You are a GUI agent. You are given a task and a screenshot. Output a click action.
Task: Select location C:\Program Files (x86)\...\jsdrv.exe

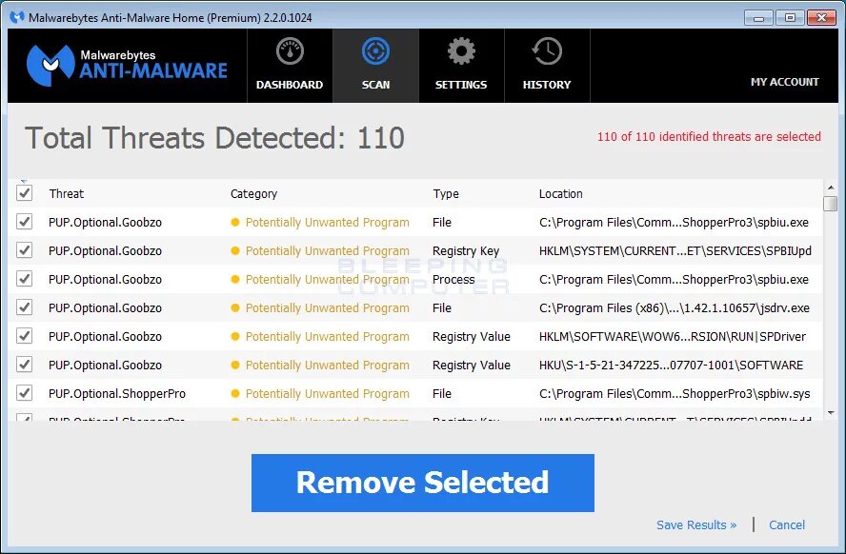coord(674,308)
